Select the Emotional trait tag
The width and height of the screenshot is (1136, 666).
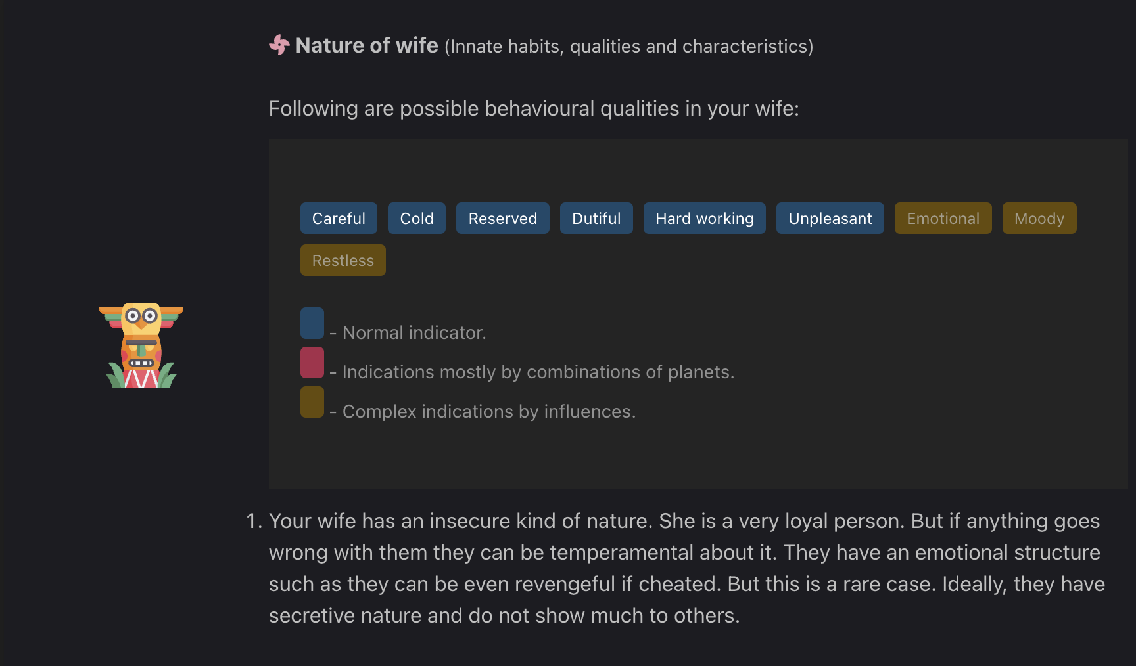click(x=943, y=218)
